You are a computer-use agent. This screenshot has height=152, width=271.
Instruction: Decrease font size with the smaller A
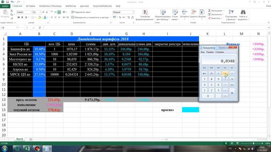(47, 12)
